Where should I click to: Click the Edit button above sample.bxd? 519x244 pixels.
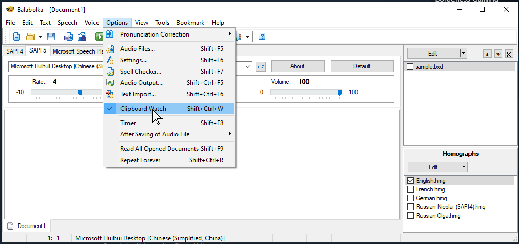coord(433,53)
